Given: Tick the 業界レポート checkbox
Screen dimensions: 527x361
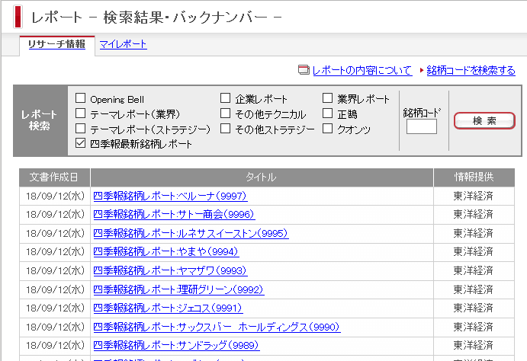Looking at the screenshot, I should tap(327, 98).
